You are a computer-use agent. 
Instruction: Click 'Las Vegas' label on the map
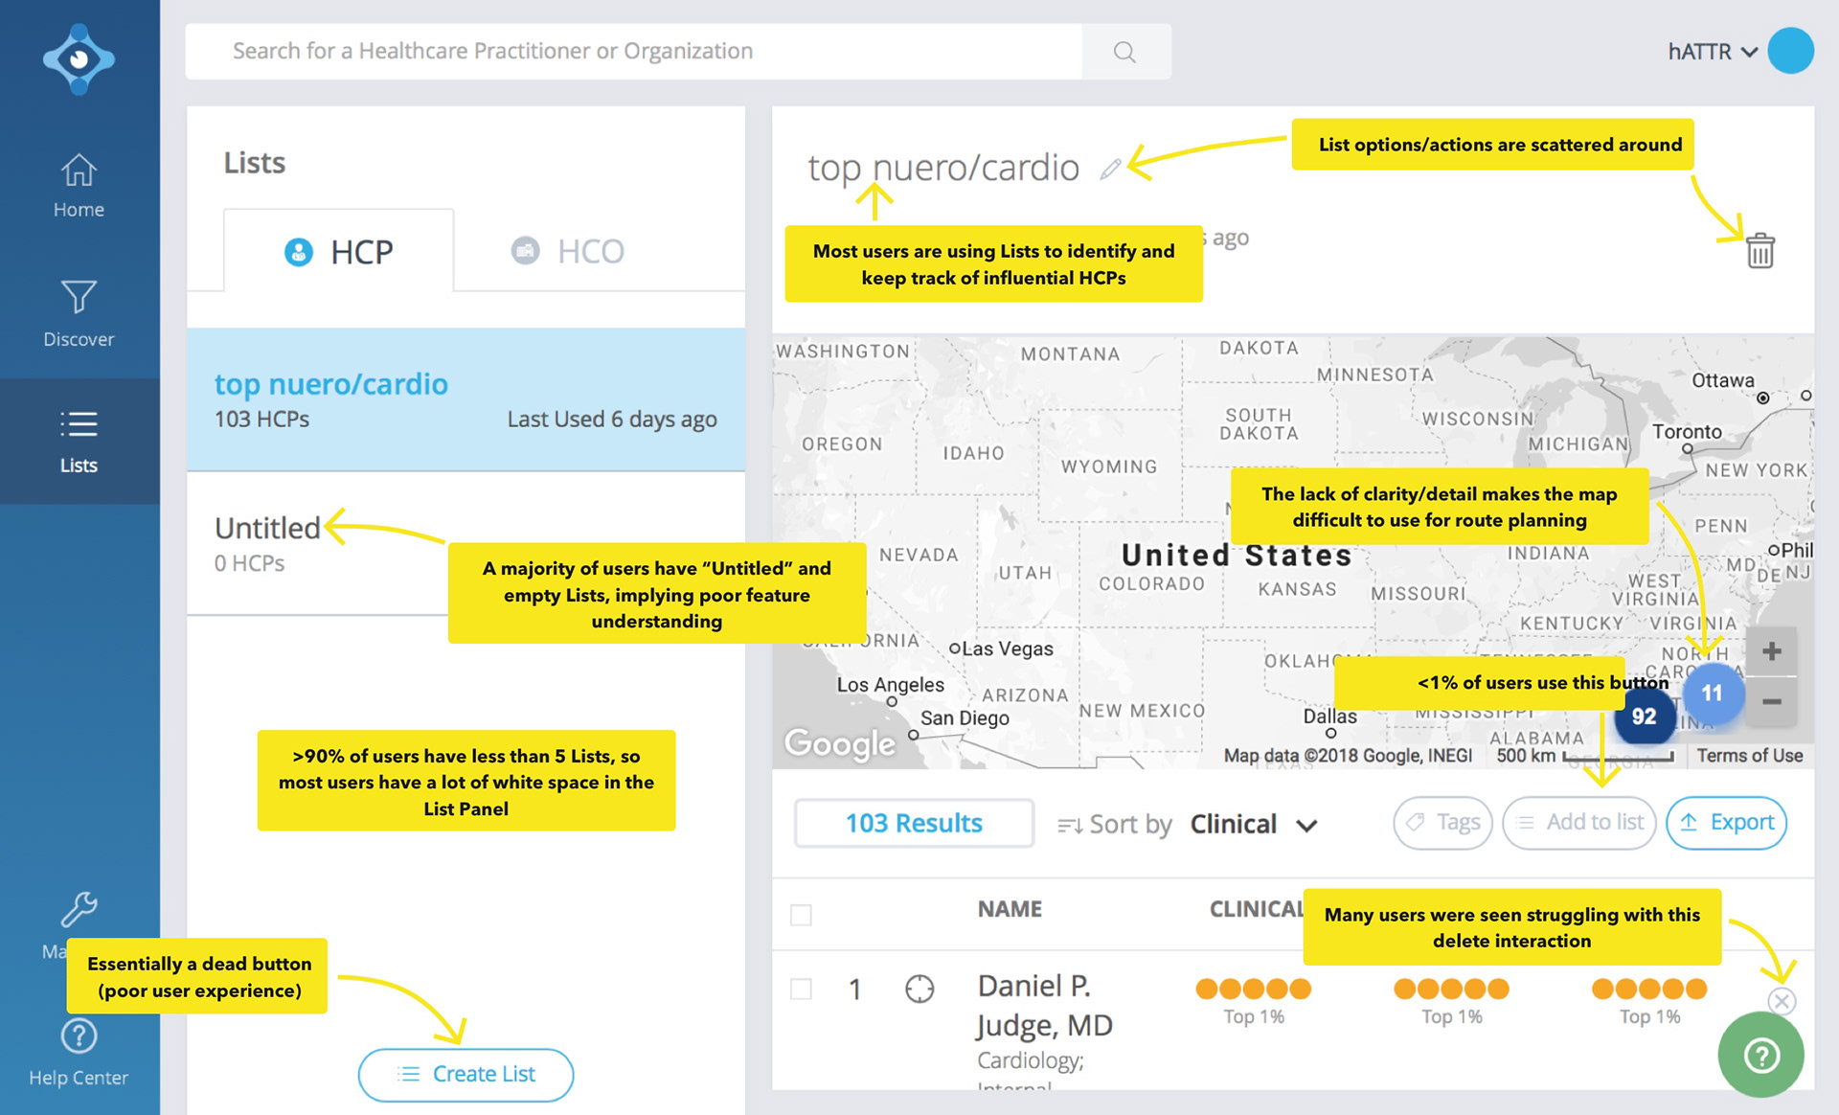pyautogui.click(x=1008, y=649)
